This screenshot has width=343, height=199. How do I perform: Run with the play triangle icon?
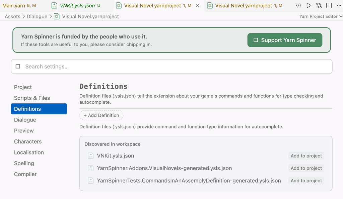(x=308, y=5)
